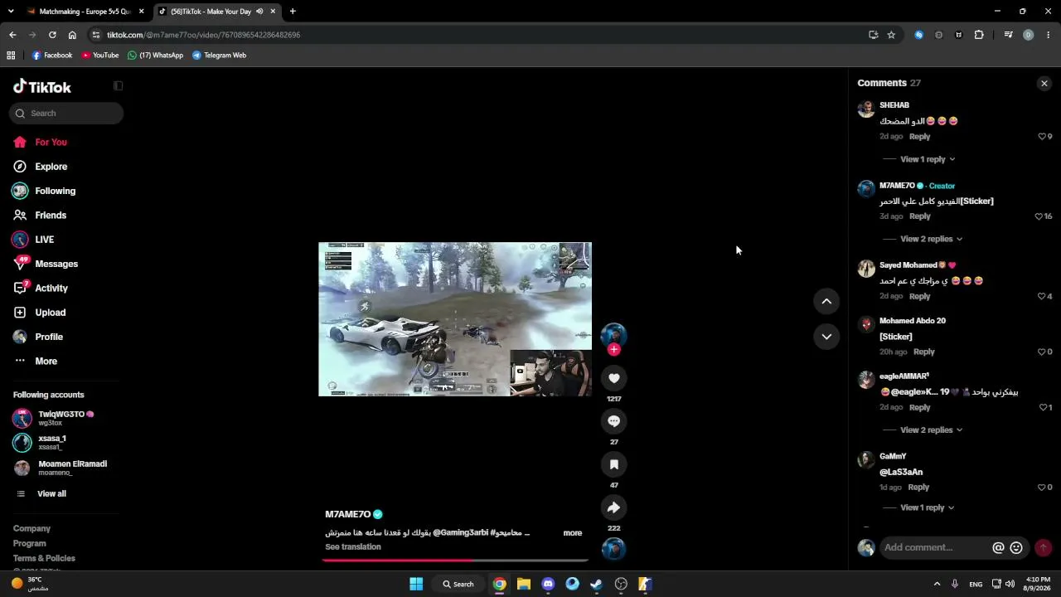Viewport: 1061px width, 597px height.
Task: Reply to Mohamed Abdo 20's comment
Action: pyautogui.click(x=923, y=352)
